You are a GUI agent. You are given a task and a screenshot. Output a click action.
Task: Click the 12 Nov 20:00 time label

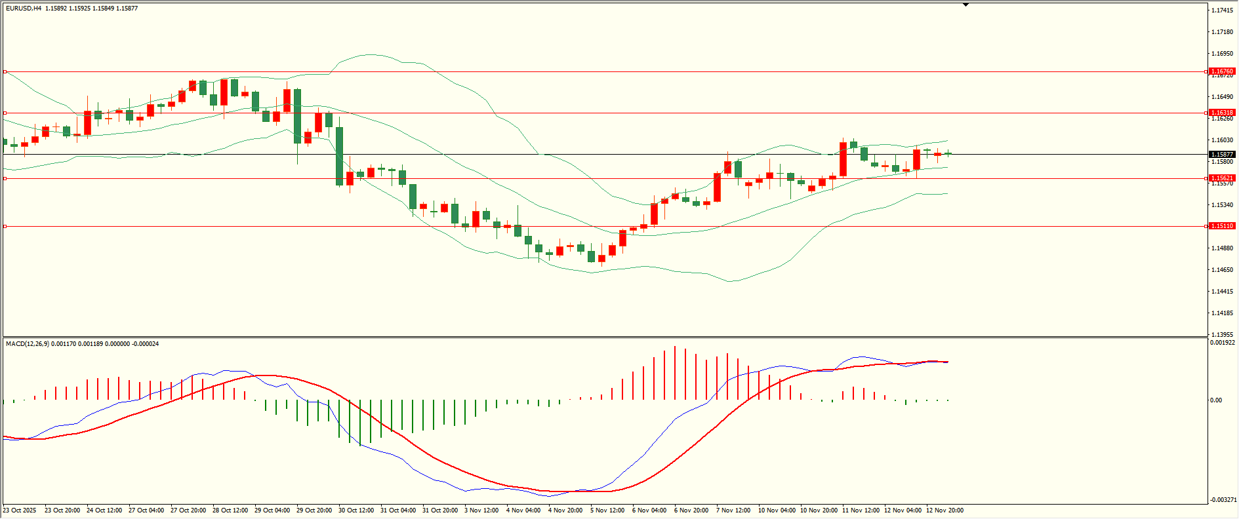tap(944, 510)
